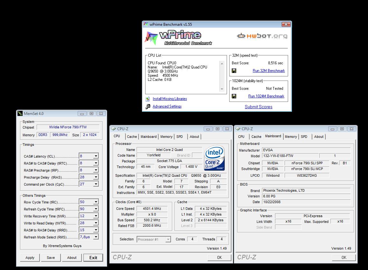Open Install Missing Libraries link
The height and width of the screenshot is (270, 368).
(170, 99)
